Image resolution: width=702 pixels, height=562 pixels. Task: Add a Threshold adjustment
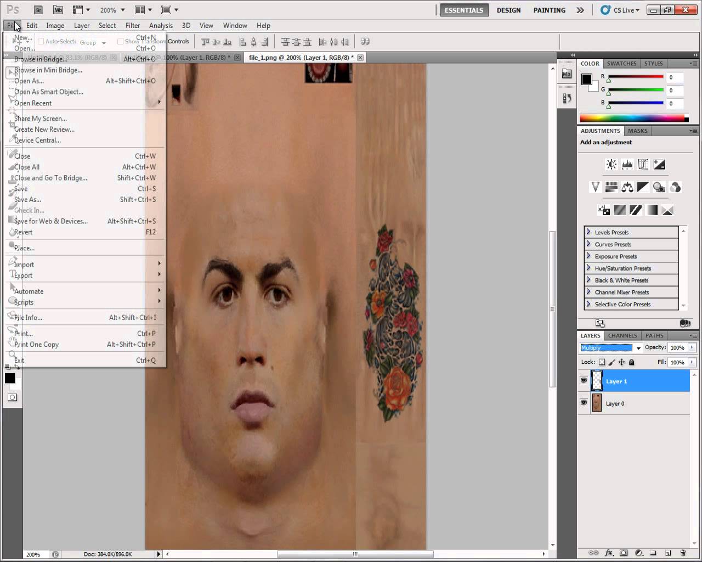coord(636,210)
